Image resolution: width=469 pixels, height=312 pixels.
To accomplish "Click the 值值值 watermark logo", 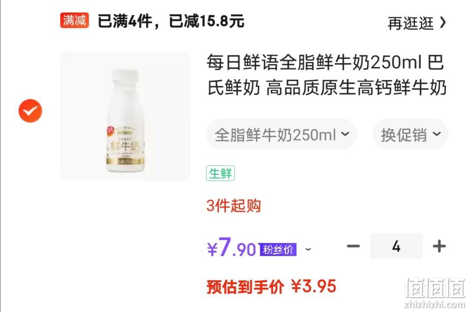I will coord(435,288).
